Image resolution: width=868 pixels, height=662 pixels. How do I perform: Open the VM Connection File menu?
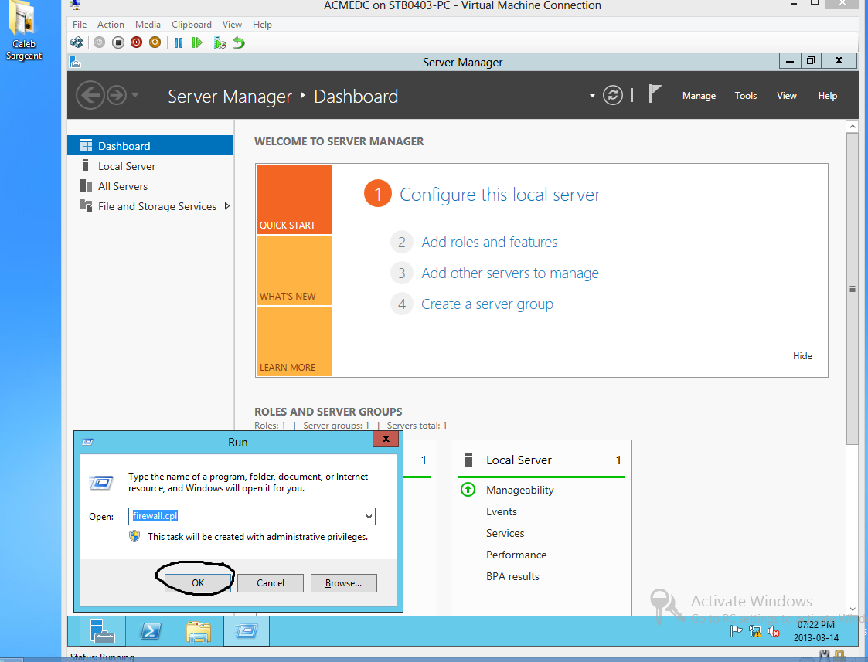80,25
